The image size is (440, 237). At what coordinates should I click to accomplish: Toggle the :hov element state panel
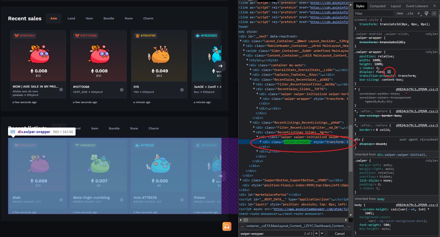click(x=399, y=13)
